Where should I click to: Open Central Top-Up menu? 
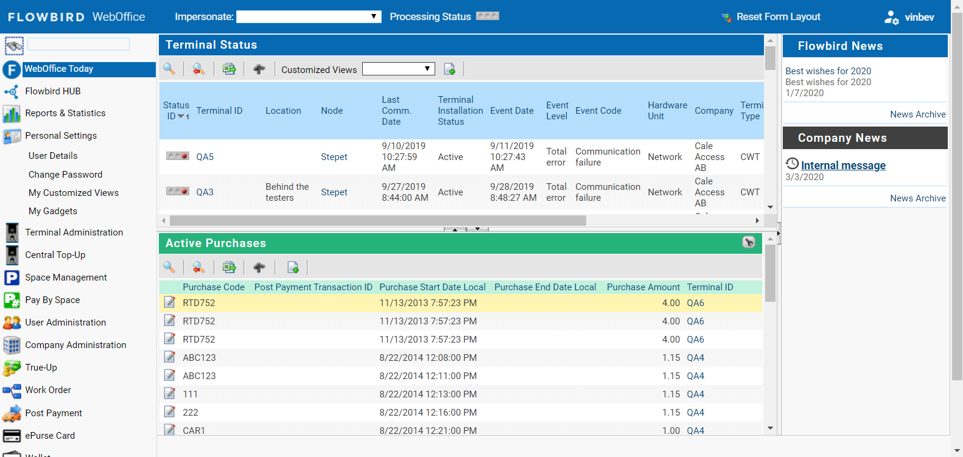[x=55, y=255]
